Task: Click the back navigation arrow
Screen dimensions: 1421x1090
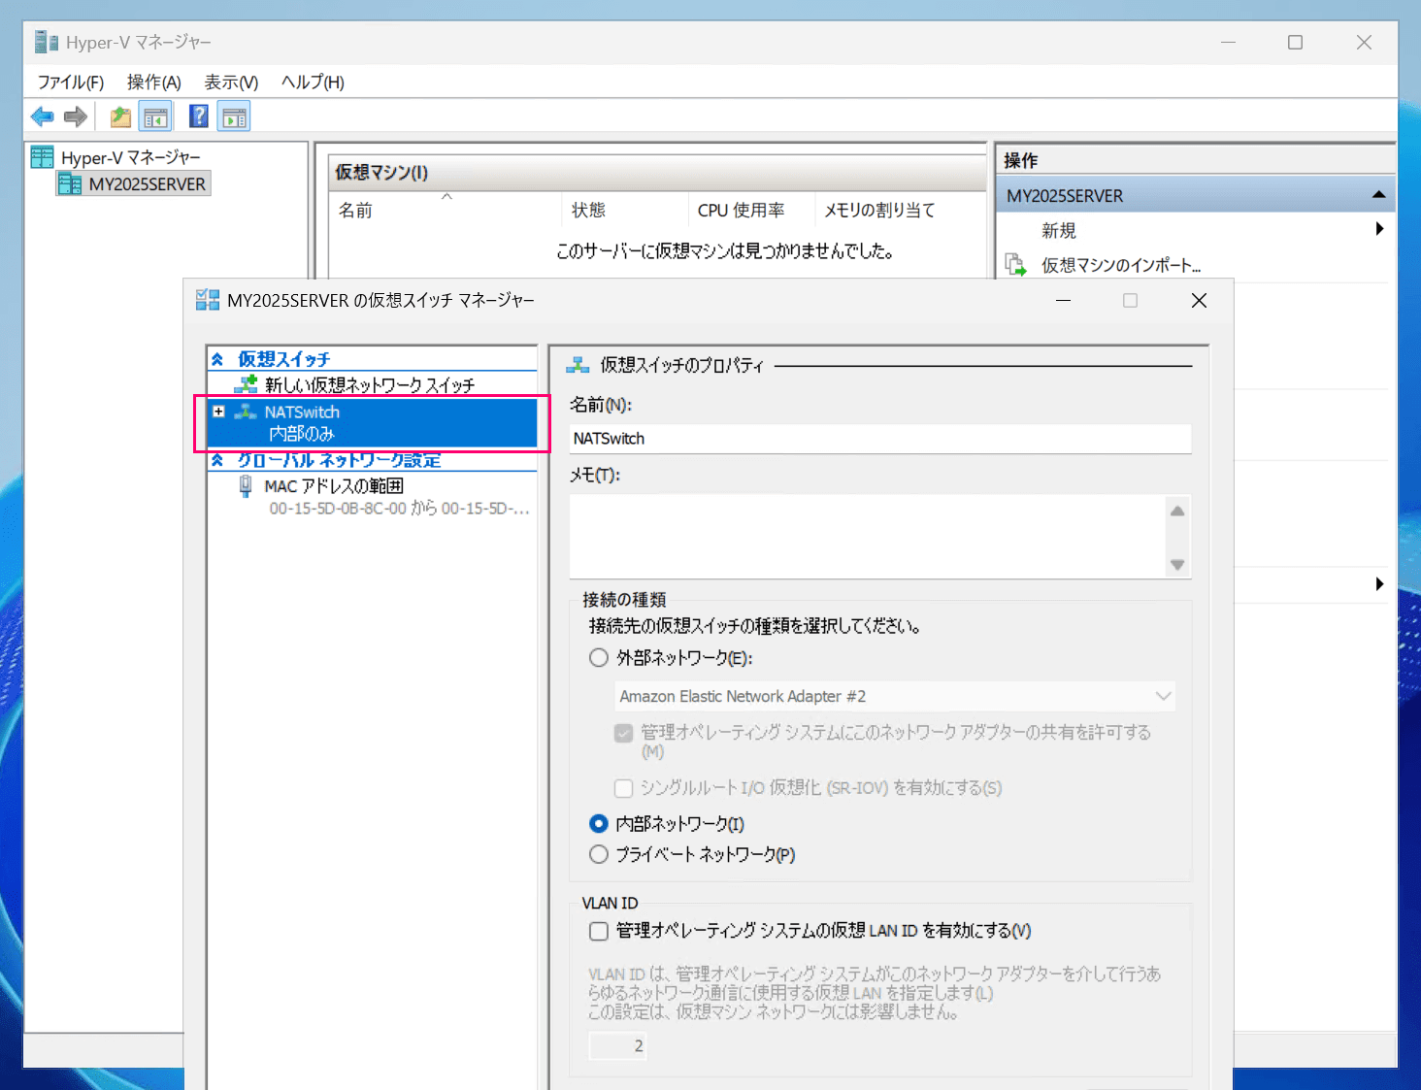Action: pos(41,116)
